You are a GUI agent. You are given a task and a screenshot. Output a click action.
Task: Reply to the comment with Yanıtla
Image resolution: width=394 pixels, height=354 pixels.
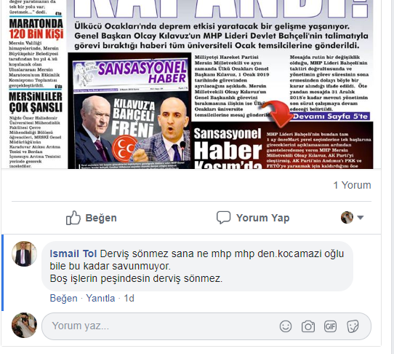pyautogui.click(x=100, y=299)
